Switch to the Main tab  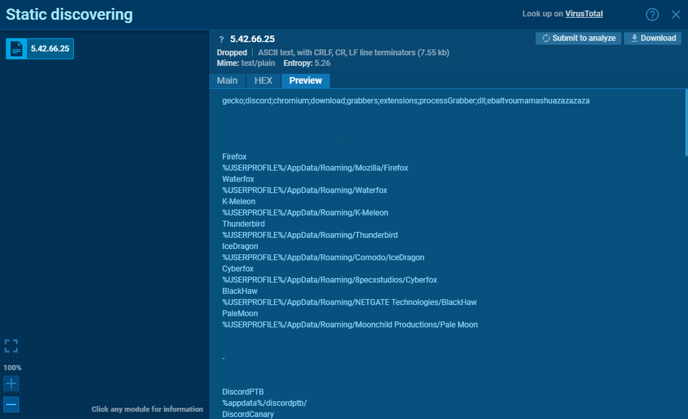click(x=227, y=80)
